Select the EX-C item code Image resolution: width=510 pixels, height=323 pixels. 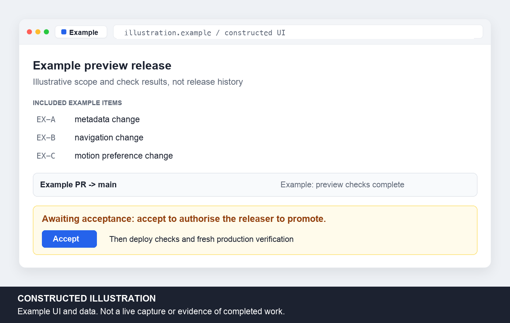point(46,156)
